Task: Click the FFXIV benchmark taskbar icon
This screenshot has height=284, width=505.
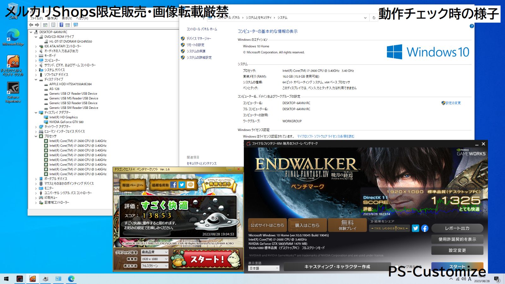Action: pos(20,279)
